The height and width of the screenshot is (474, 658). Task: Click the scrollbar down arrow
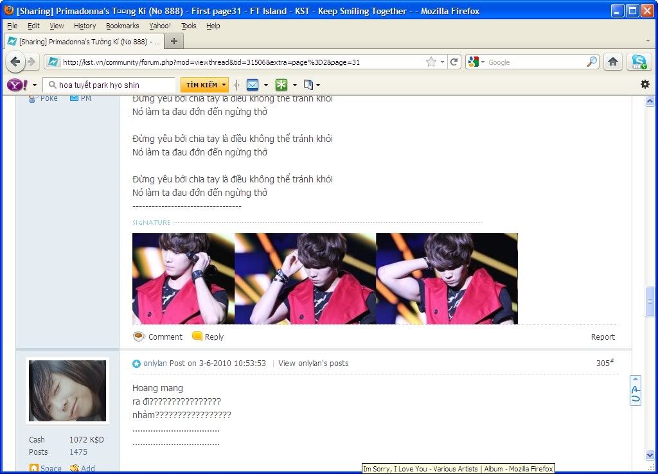tap(650, 455)
